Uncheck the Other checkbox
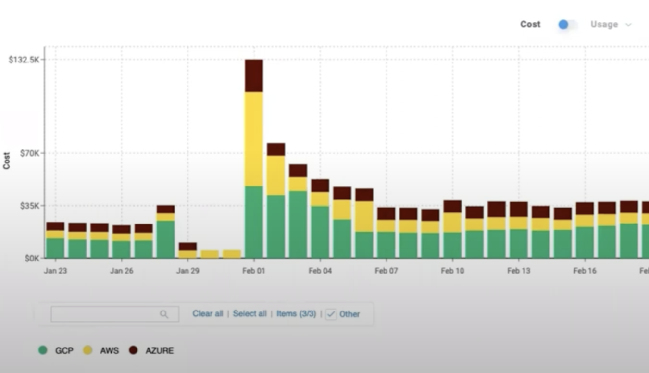The height and width of the screenshot is (373, 649). click(331, 314)
